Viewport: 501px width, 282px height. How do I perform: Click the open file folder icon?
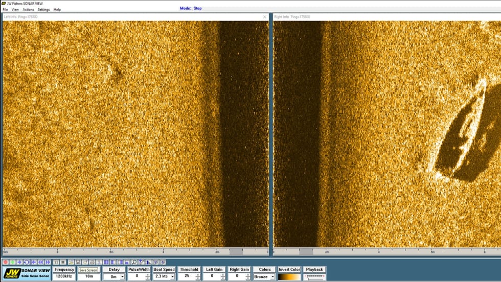click(71, 262)
